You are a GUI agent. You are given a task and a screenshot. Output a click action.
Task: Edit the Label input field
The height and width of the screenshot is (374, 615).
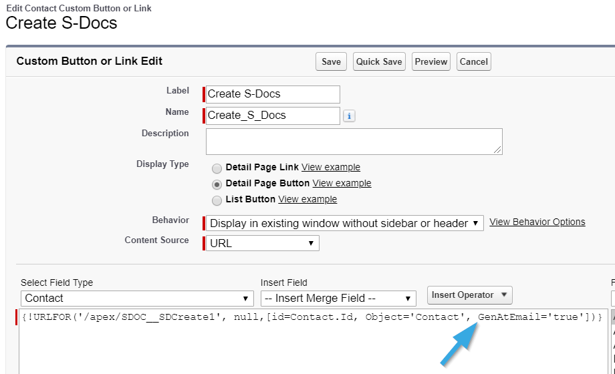pos(273,94)
